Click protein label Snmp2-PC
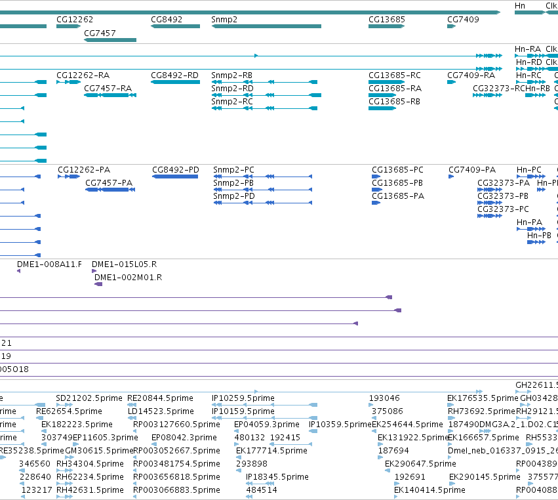 (x=234, y=170)
